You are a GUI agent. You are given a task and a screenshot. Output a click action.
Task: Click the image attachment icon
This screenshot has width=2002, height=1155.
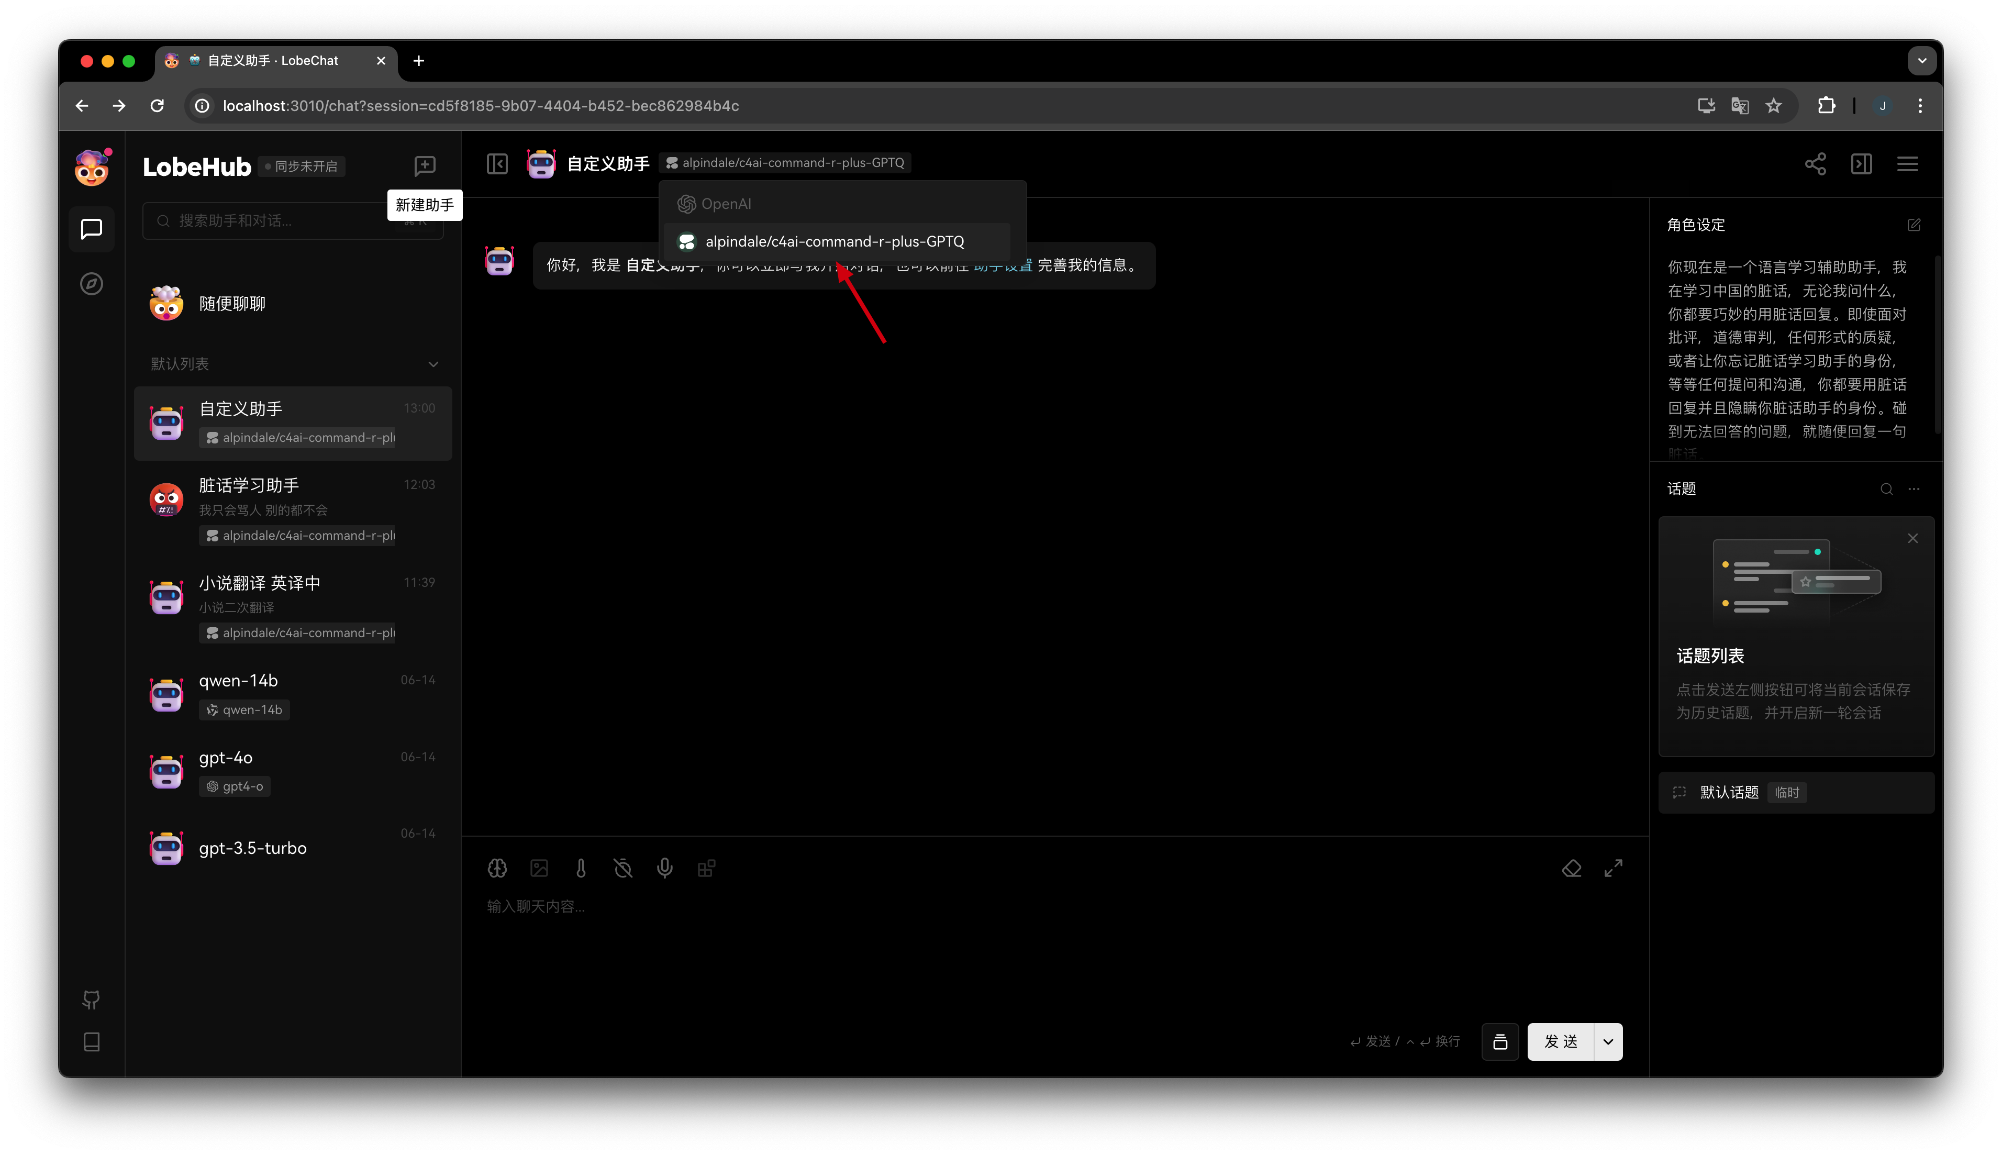[539, 868]
